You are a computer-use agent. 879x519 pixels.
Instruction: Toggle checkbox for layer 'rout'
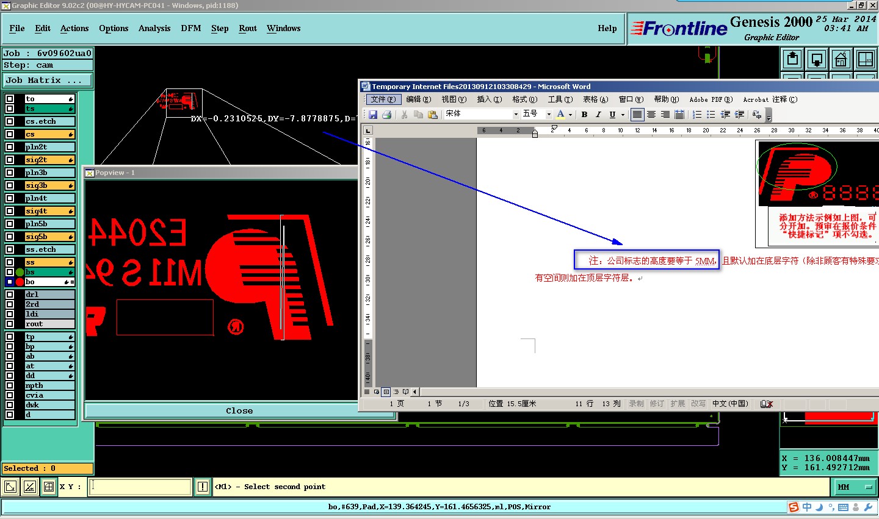(x=10, y=324)
